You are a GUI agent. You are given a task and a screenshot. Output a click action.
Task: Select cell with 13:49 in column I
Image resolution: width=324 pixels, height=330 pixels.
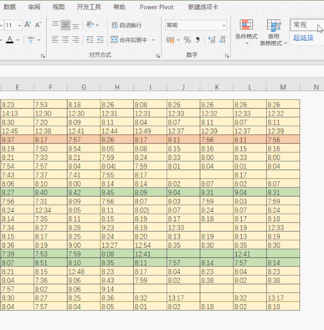(x=150, y=131)
